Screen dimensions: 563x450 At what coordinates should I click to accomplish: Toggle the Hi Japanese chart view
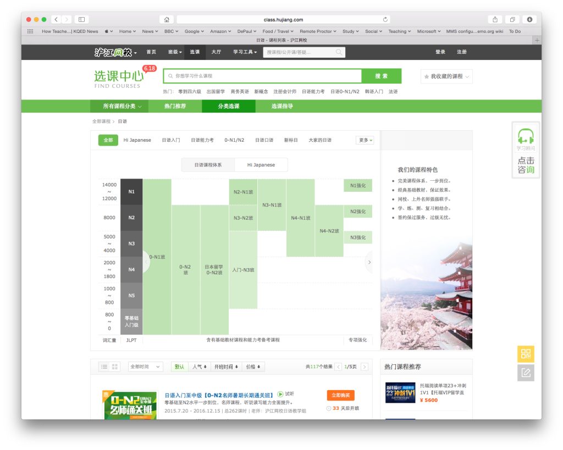261,165
